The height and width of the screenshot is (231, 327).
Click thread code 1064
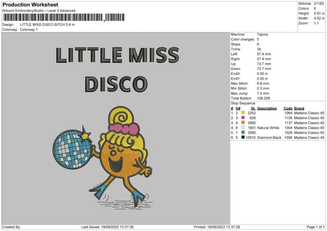[x=288, y=113]
